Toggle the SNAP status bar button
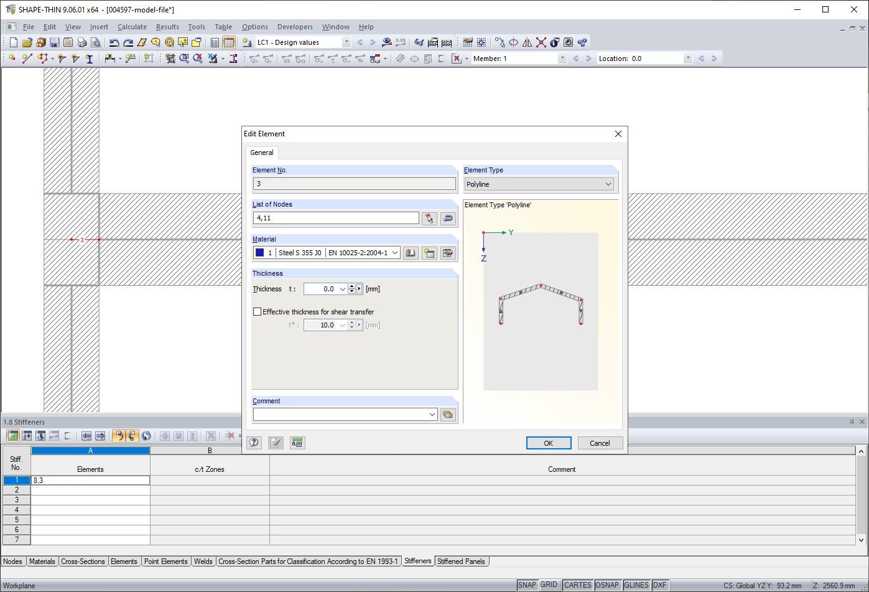 pos(527,585)
